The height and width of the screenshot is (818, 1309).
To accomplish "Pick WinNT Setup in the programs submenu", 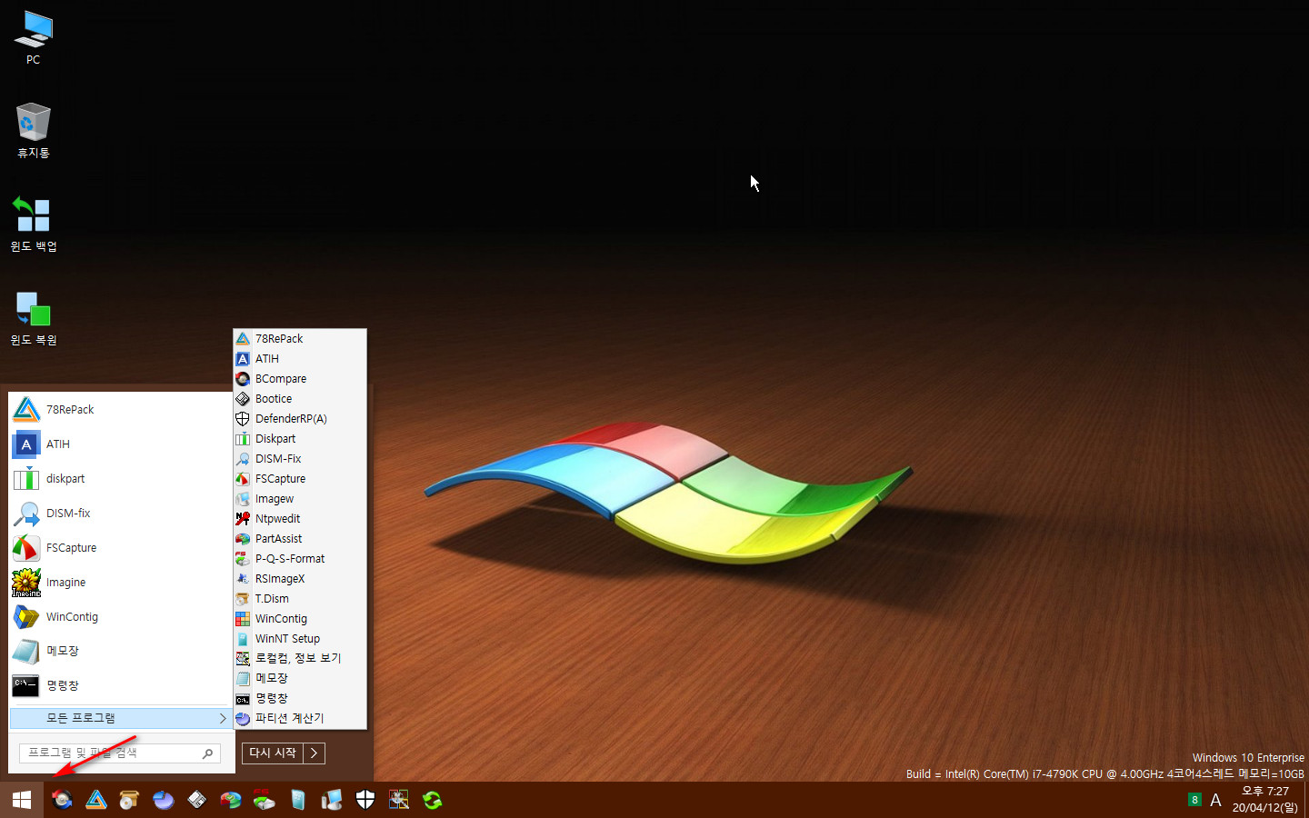I will coord(300,639).
